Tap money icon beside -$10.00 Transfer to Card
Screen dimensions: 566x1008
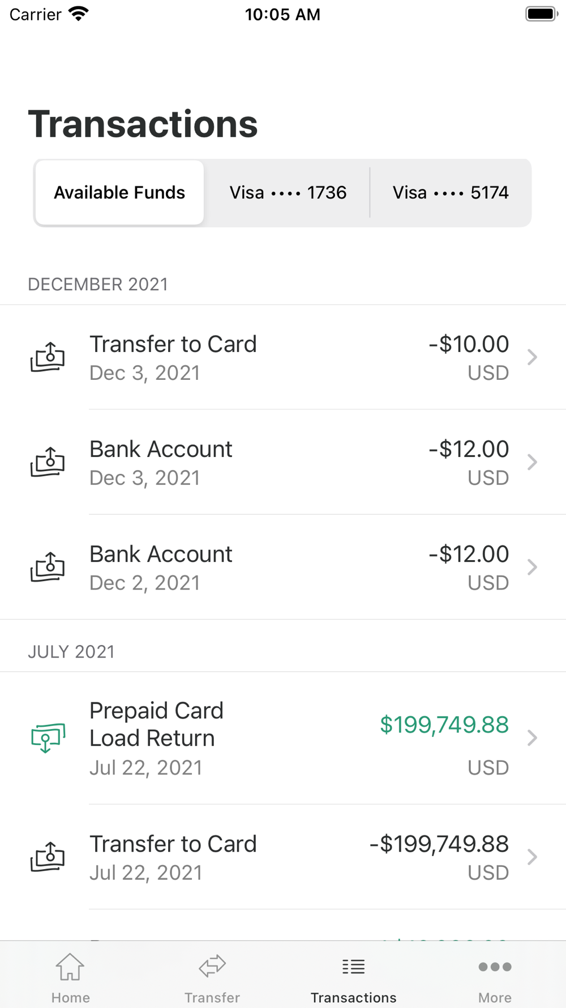point(48,357)
